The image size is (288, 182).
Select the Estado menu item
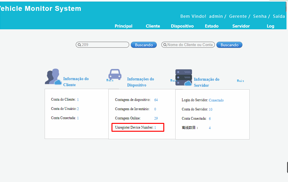[212, 26]
